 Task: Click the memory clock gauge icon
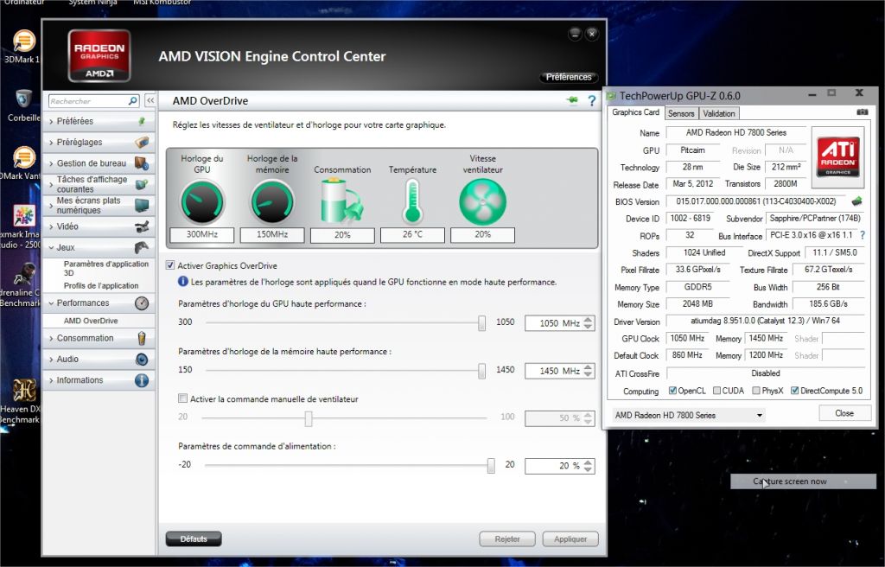(x=272, y=201)
